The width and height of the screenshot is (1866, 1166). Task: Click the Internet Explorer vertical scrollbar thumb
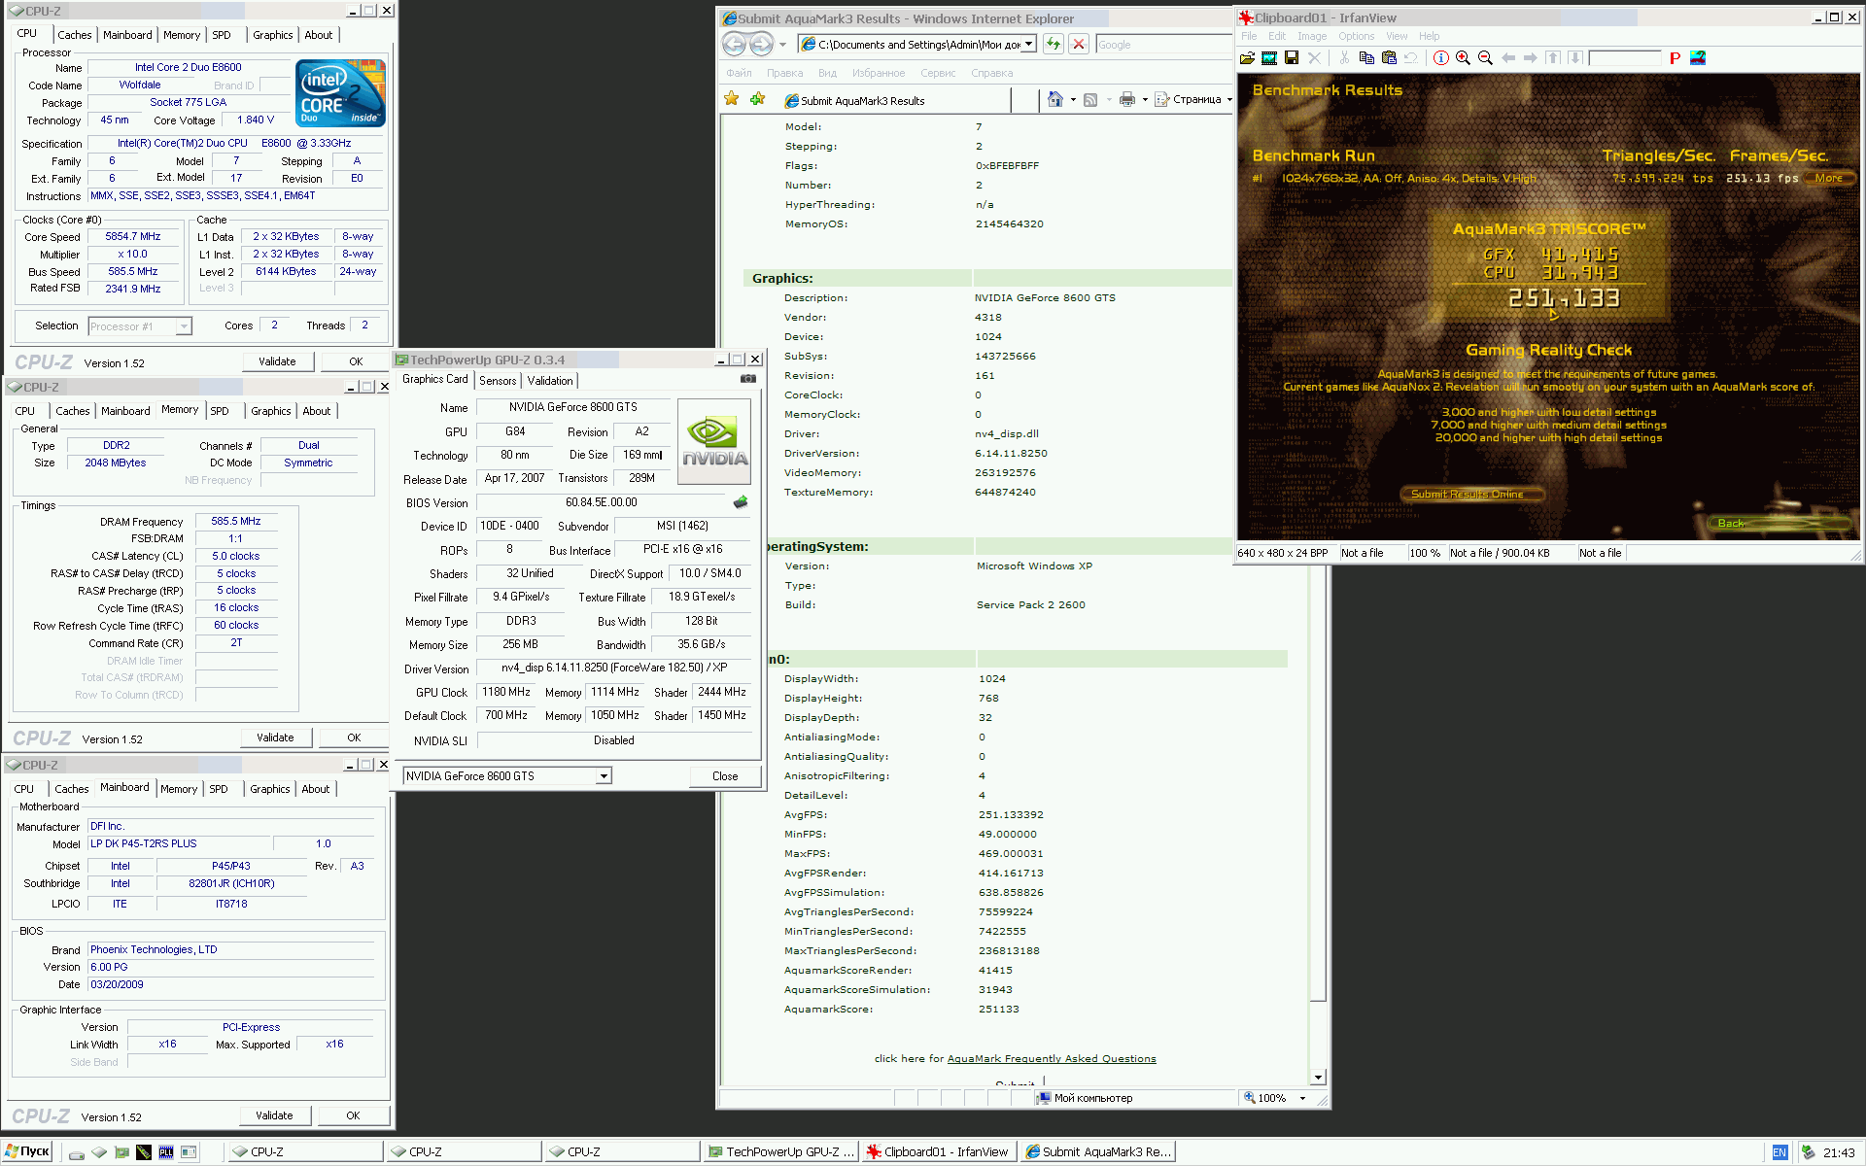click(1318, 782)
